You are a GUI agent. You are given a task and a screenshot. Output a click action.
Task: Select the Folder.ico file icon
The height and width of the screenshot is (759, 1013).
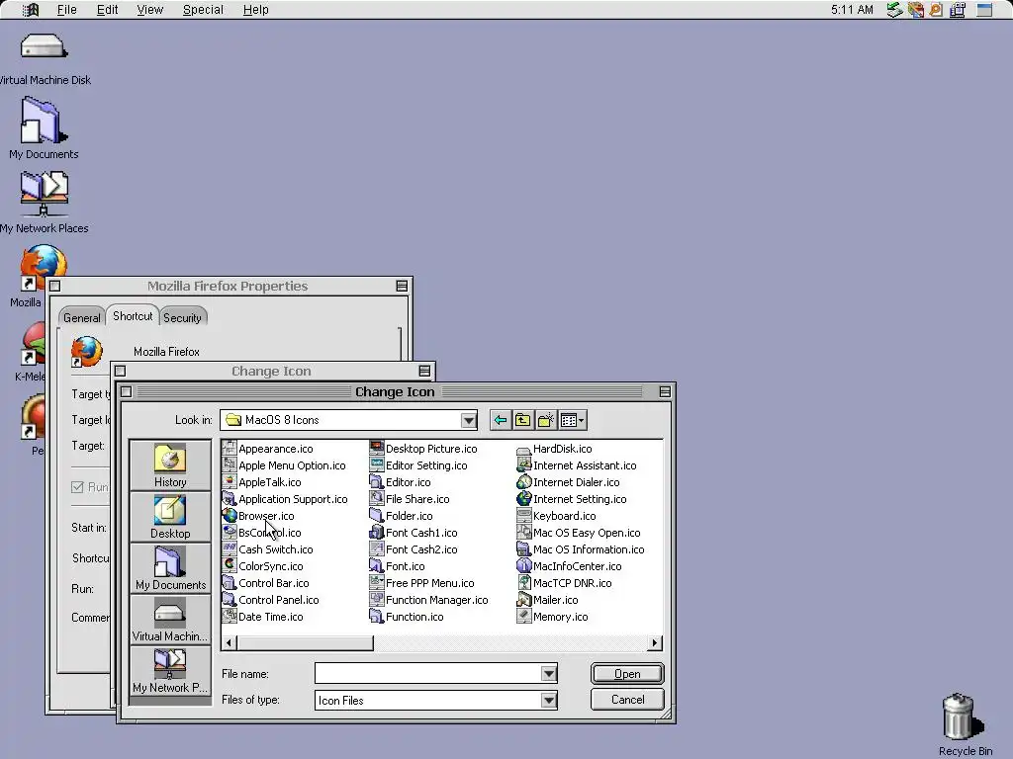pyautogui.click(x=377, y=516)
